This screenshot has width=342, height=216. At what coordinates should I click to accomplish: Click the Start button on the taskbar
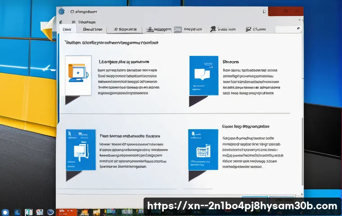[x=5, y=212]
